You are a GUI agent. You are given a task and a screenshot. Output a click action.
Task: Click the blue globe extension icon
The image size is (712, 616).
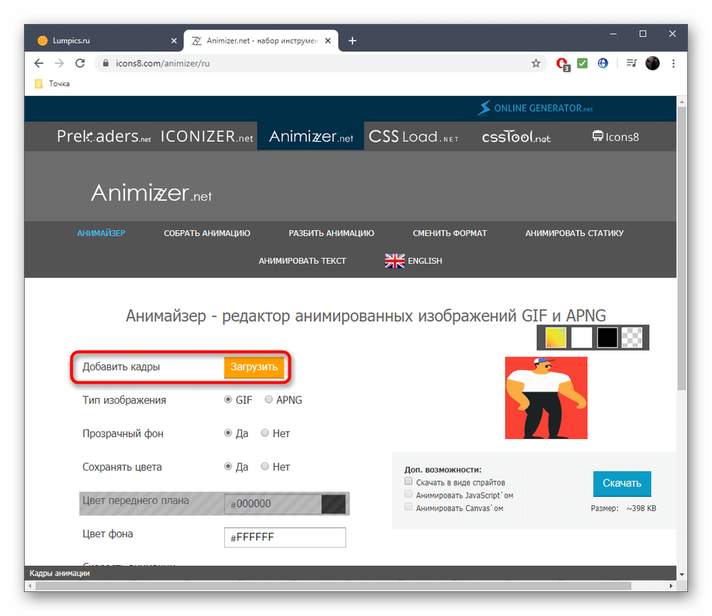click(x=603, y=63)
